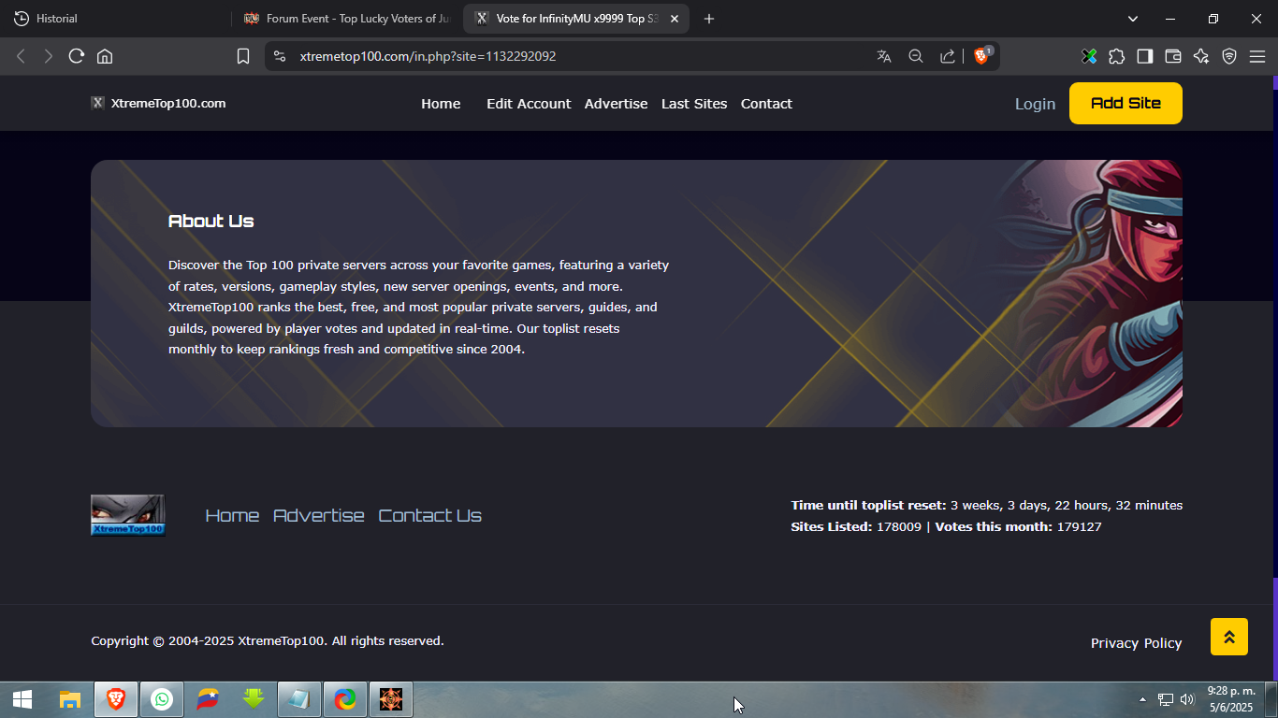This screenshot has width=1278, height=718.
Task: Click the yellow scroll-to-top arrow button
Action: coord(1229,637)
